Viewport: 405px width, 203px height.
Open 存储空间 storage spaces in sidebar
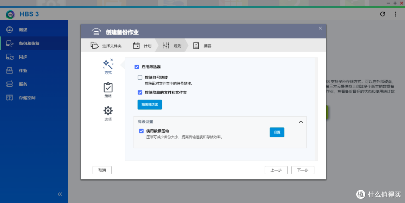34,98
